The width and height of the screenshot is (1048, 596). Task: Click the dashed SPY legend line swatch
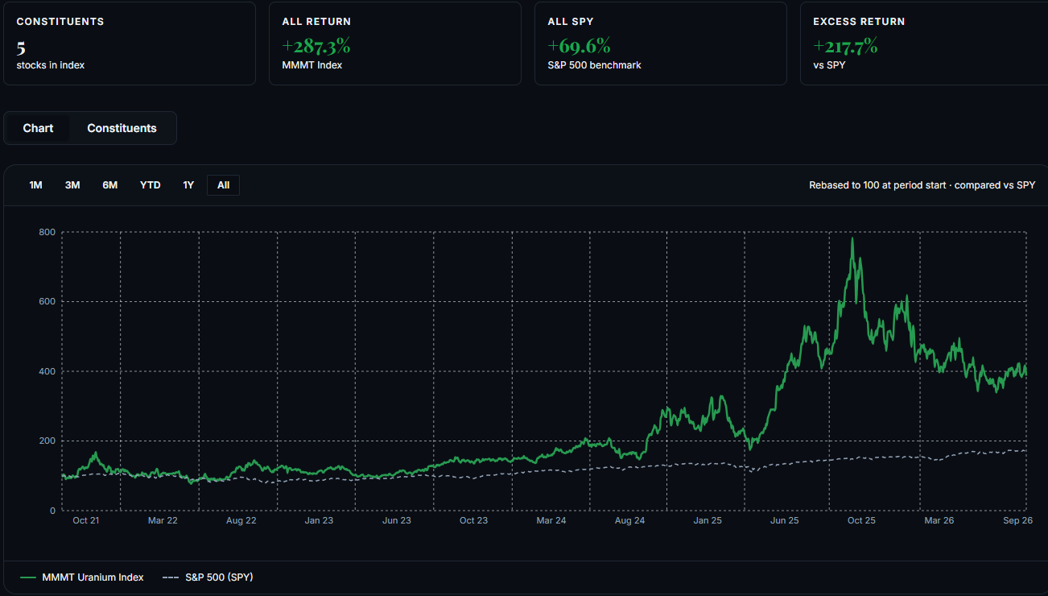[x=171, y=577]
